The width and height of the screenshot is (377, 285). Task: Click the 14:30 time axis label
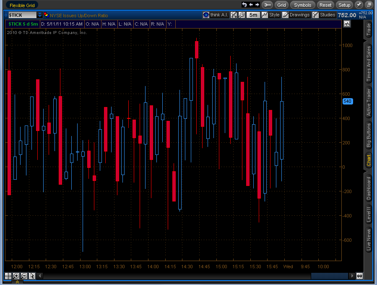187,267
